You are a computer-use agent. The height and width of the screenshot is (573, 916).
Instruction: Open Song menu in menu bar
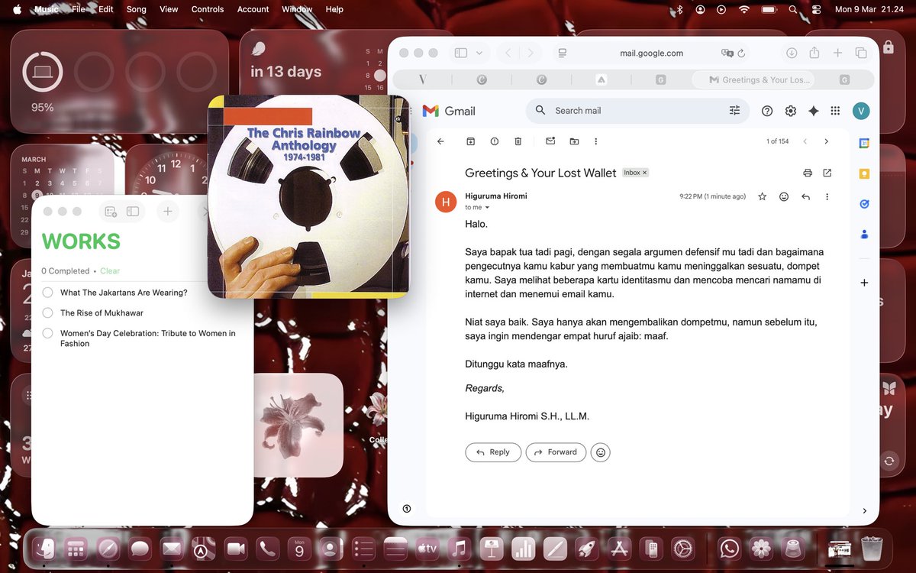click(x=136, y=9)
